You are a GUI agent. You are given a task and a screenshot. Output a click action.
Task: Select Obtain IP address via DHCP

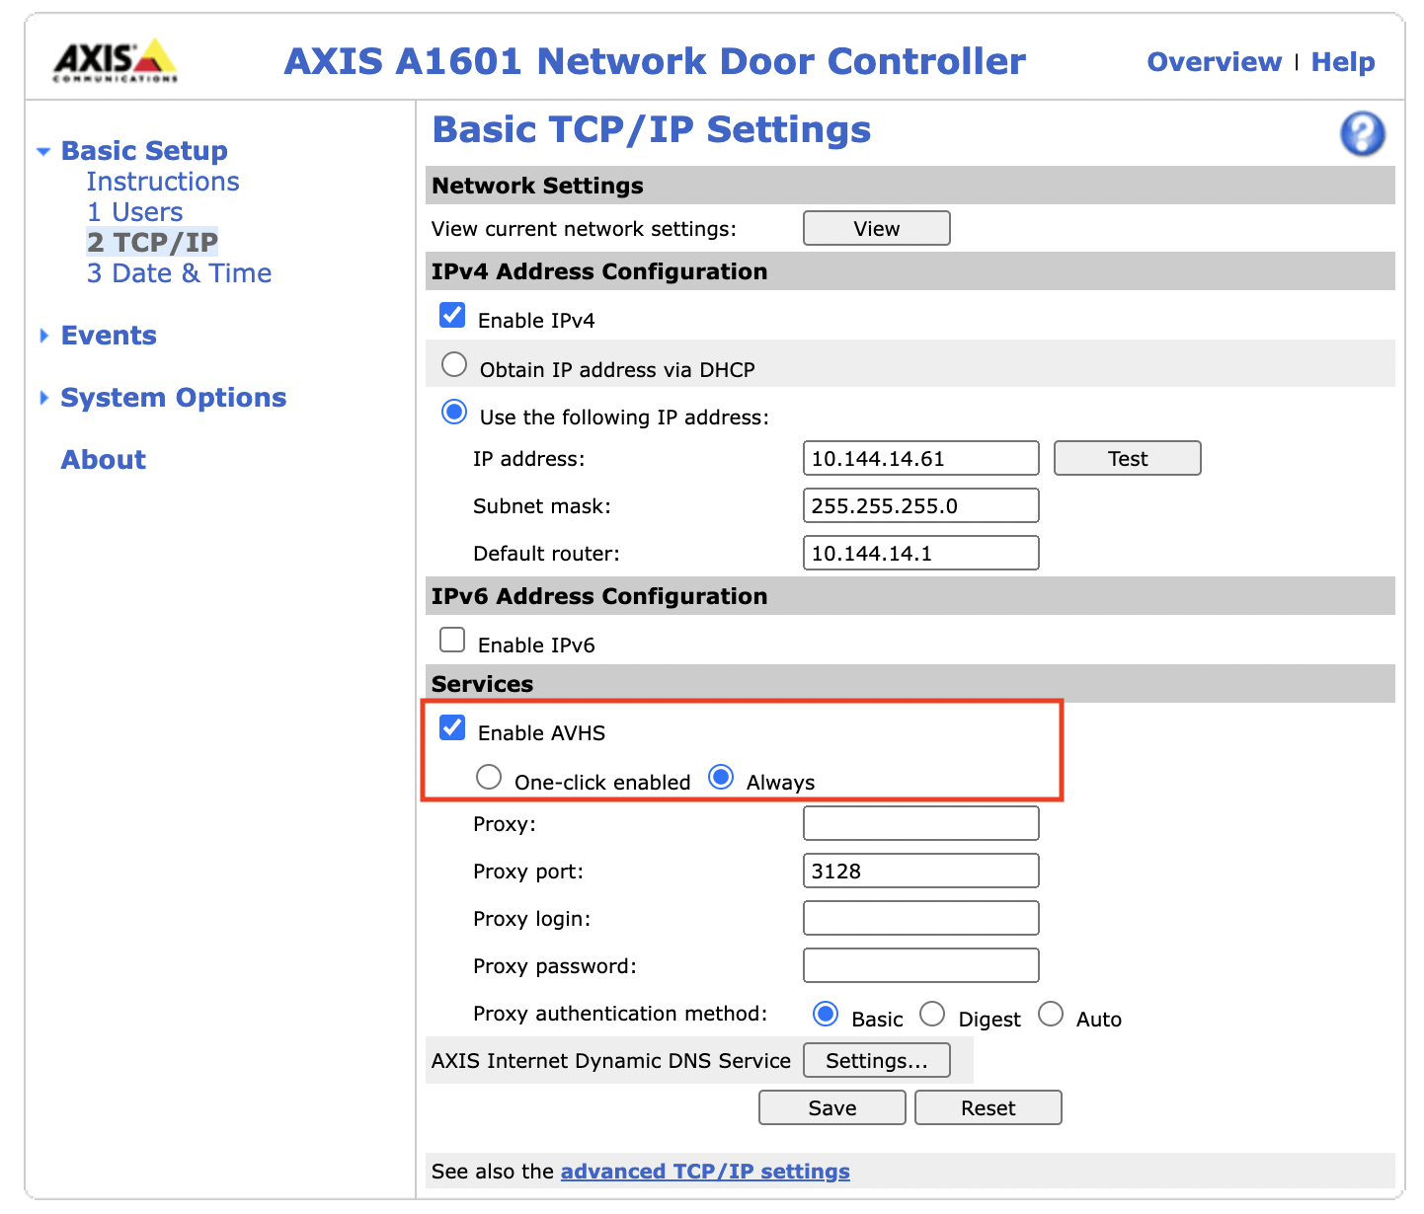[x=454, y=365]
